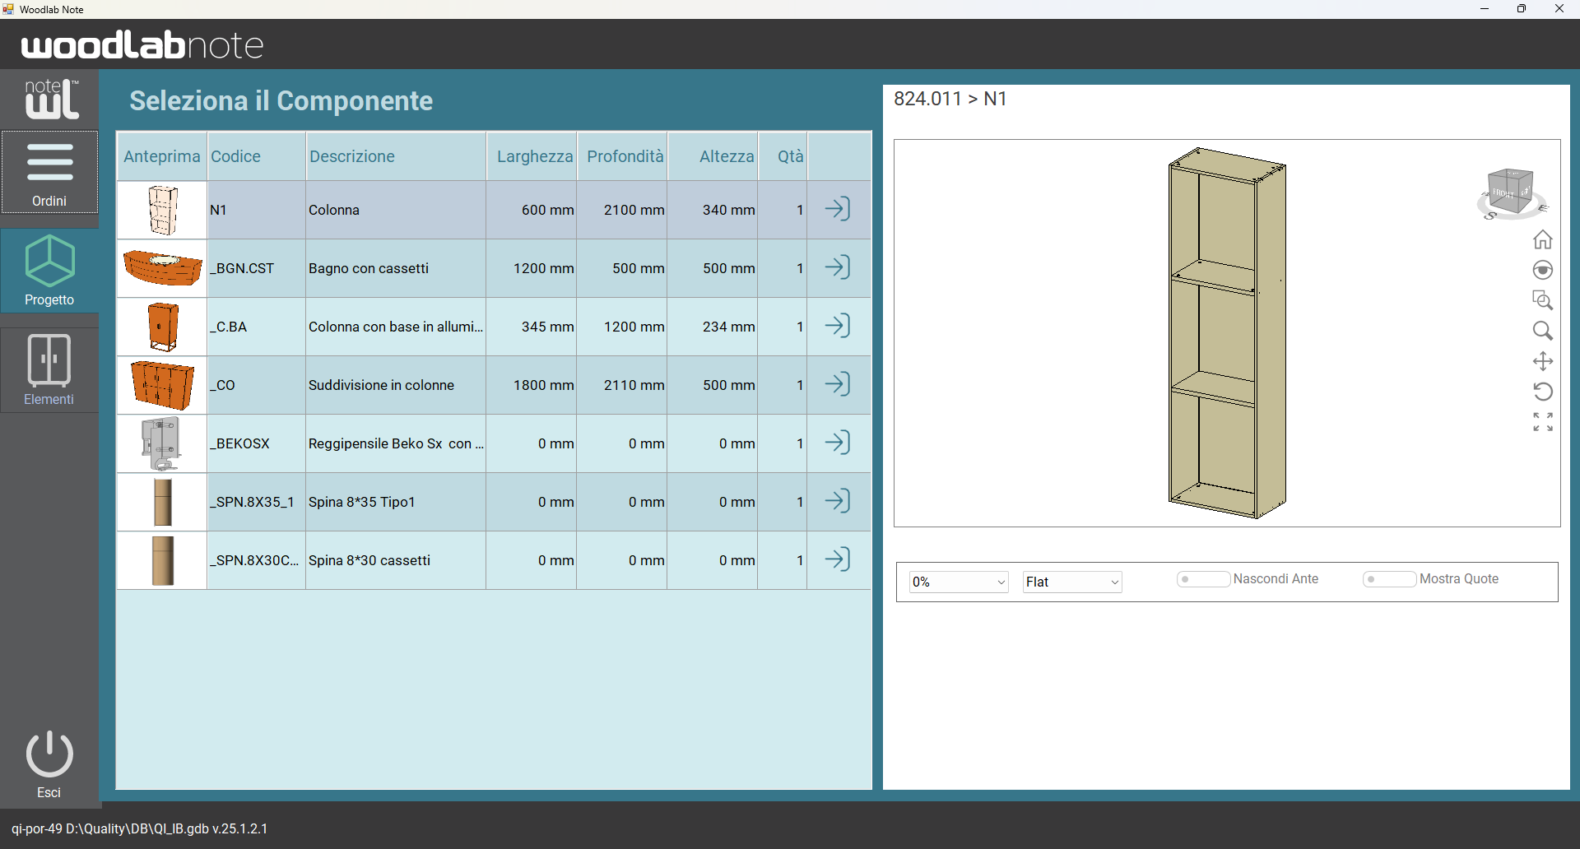Click the rotation reset icon
The image size is (1580, 849).
1544,392
